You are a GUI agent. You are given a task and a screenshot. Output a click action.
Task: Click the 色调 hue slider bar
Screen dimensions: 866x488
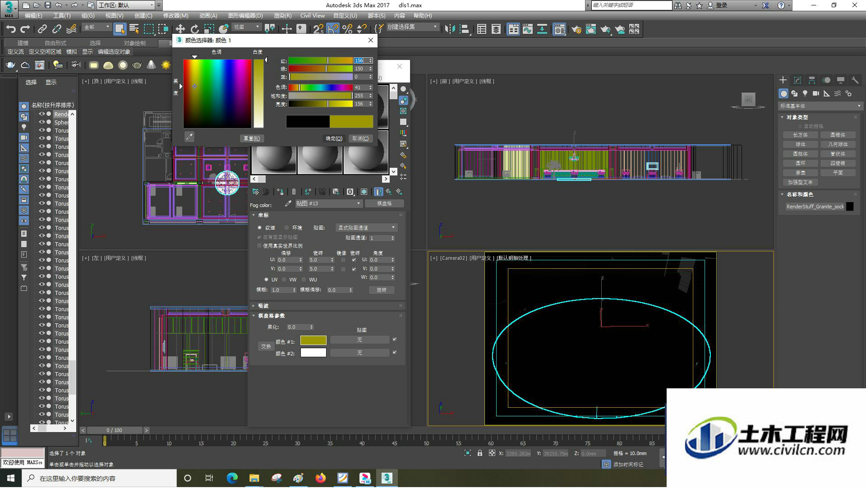pos(320,87)
